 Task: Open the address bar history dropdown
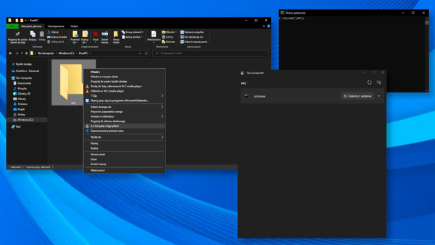pos(140,53)
